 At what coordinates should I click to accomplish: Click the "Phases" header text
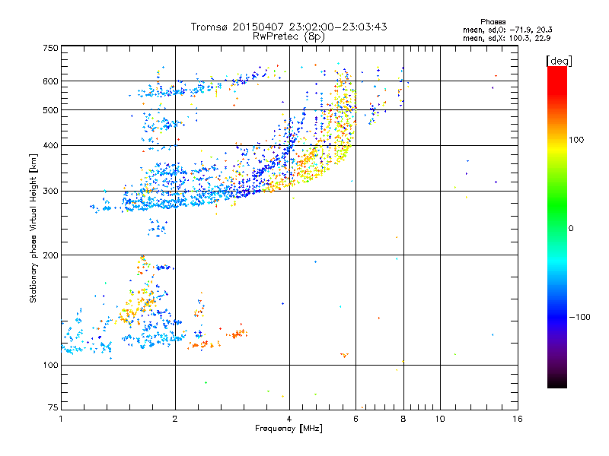493,22
